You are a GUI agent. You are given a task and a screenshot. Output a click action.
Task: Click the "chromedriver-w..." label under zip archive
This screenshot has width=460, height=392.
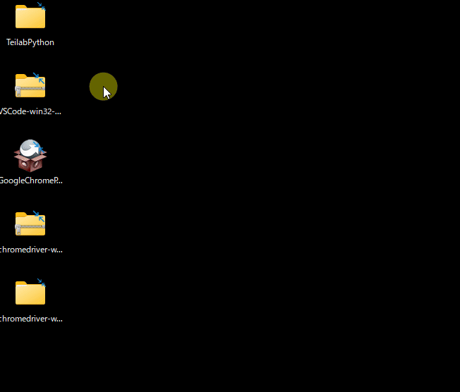click(31, 250)
